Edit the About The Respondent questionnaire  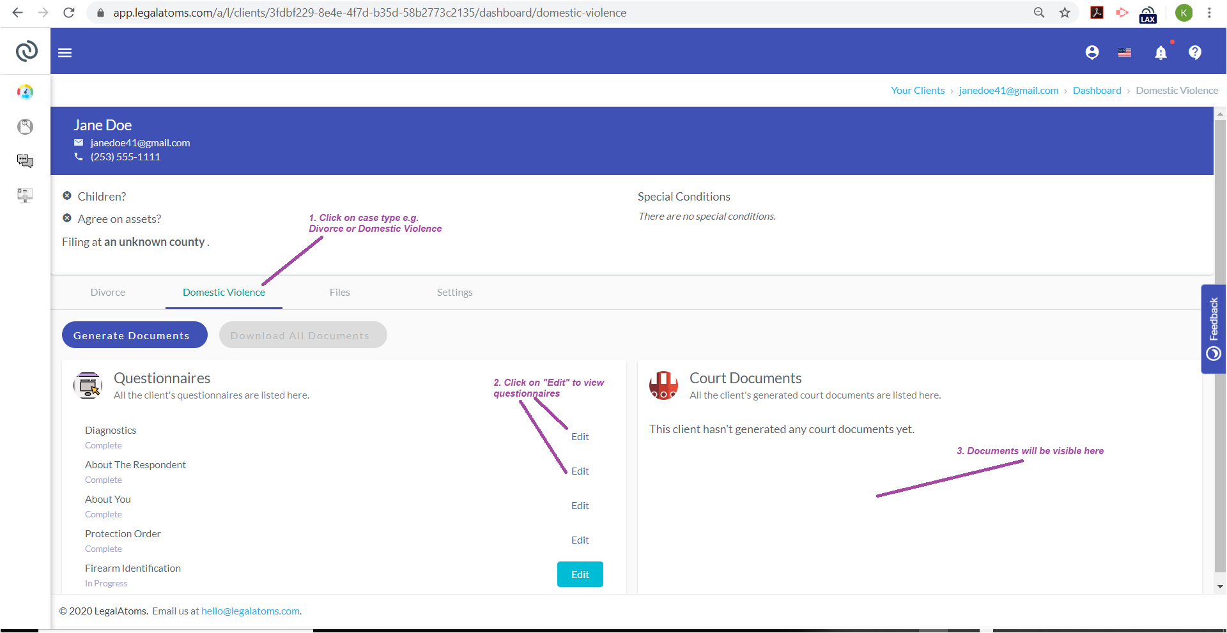pos(580,471)
